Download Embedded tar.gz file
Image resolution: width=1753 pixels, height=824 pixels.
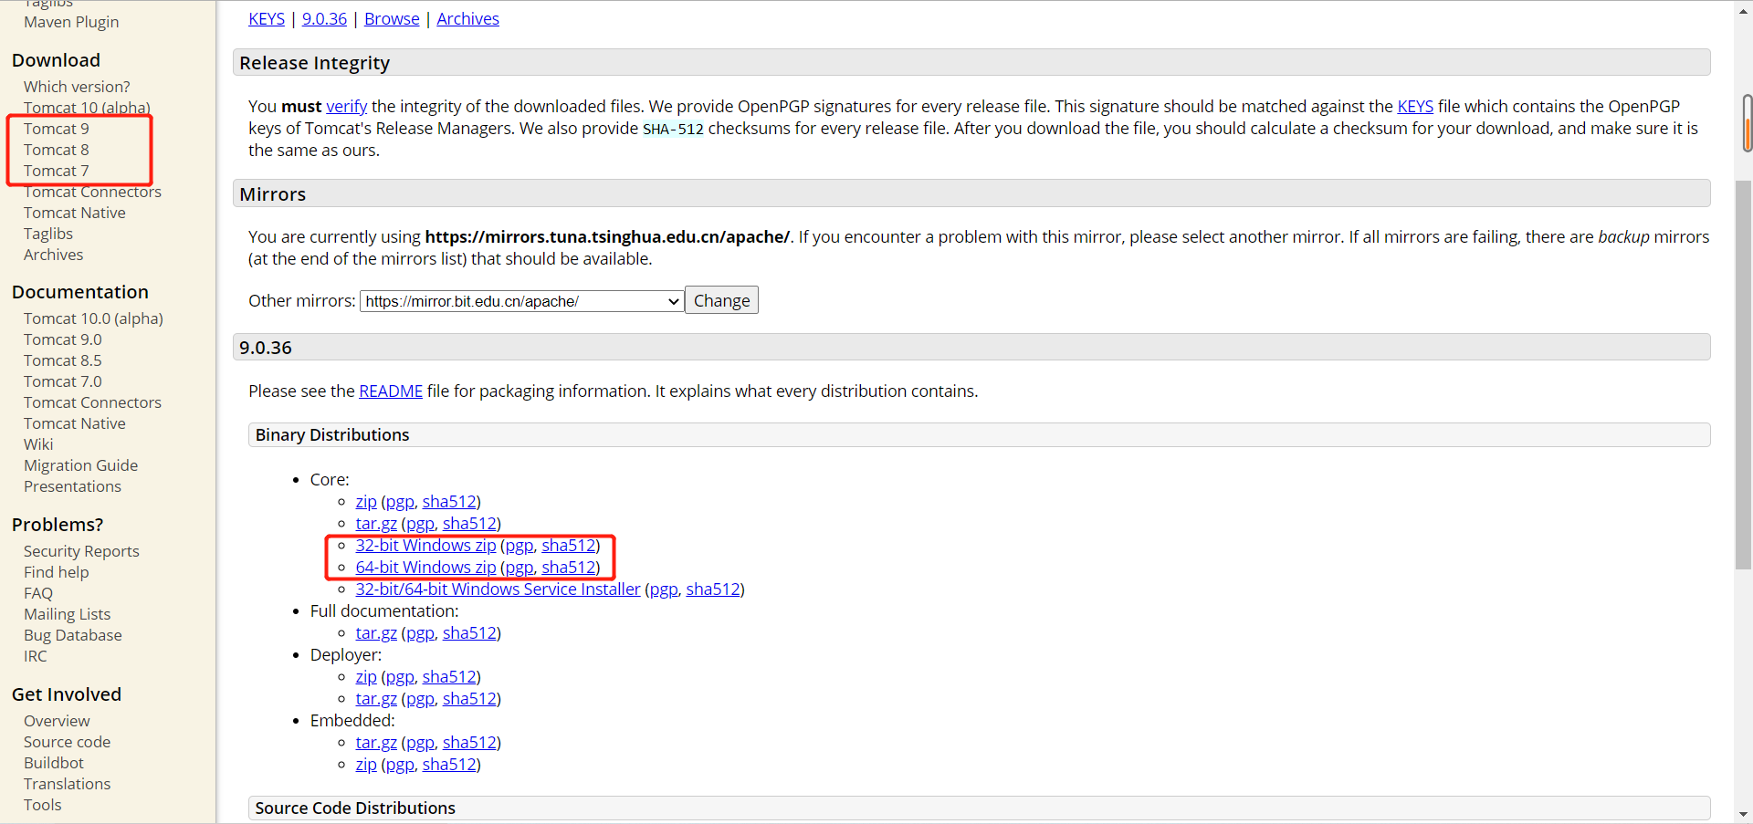376,743
